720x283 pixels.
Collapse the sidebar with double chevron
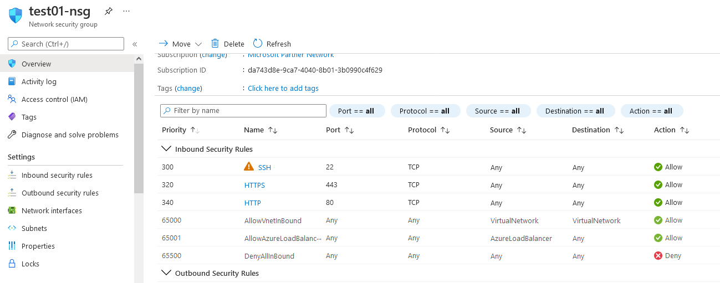pos(135,44)
